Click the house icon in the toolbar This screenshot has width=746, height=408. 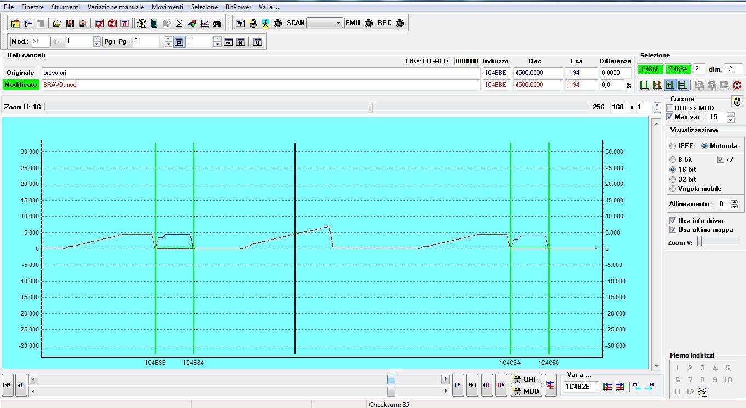[15, 24]
